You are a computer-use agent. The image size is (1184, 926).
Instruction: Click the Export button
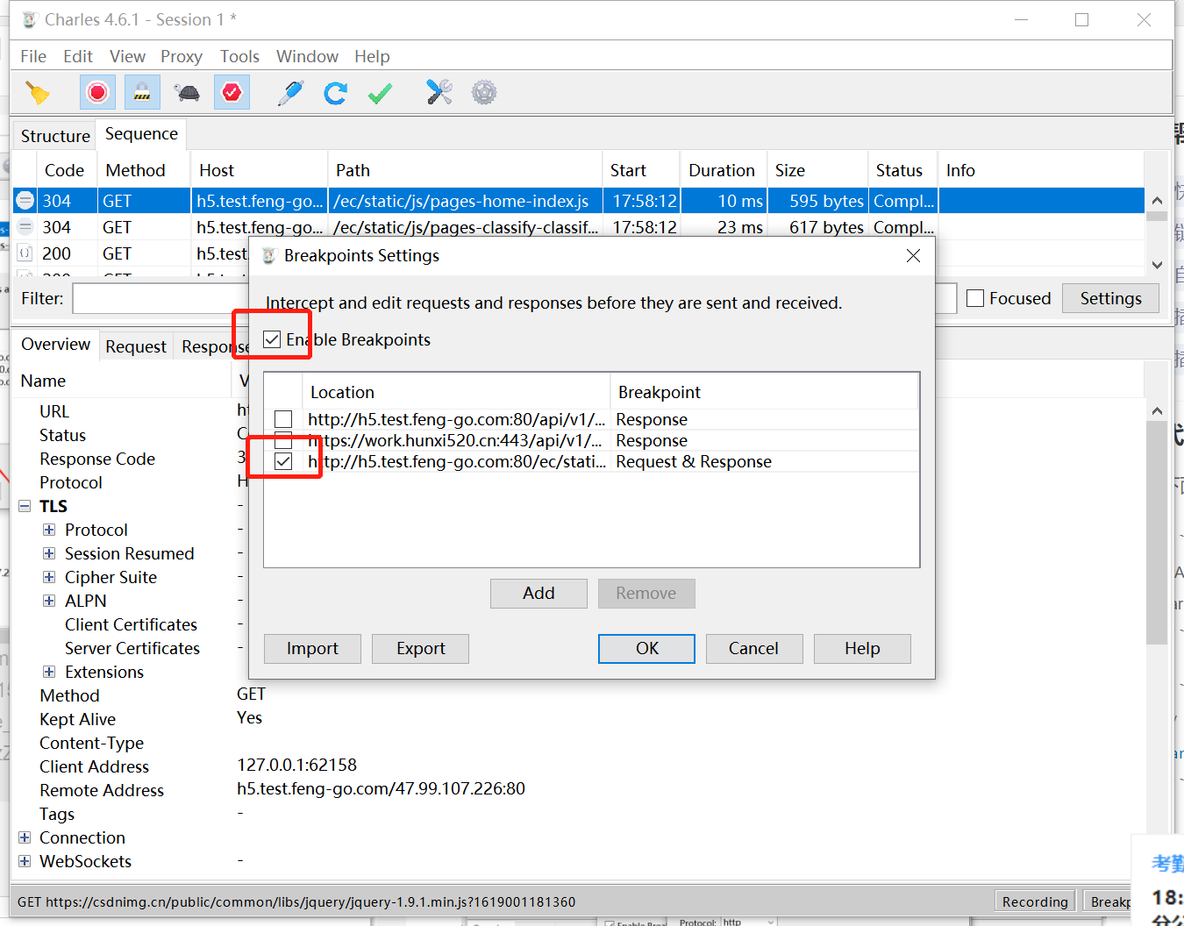[x=421, y=648]
